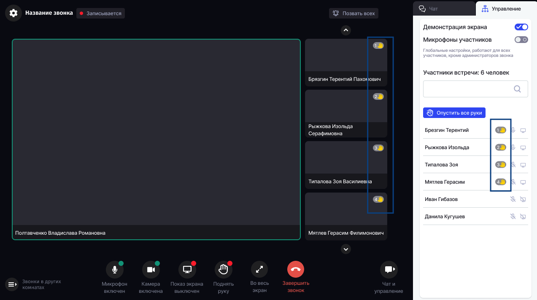
Task: Switch to the Чат tab
Action: pos(444,8)
